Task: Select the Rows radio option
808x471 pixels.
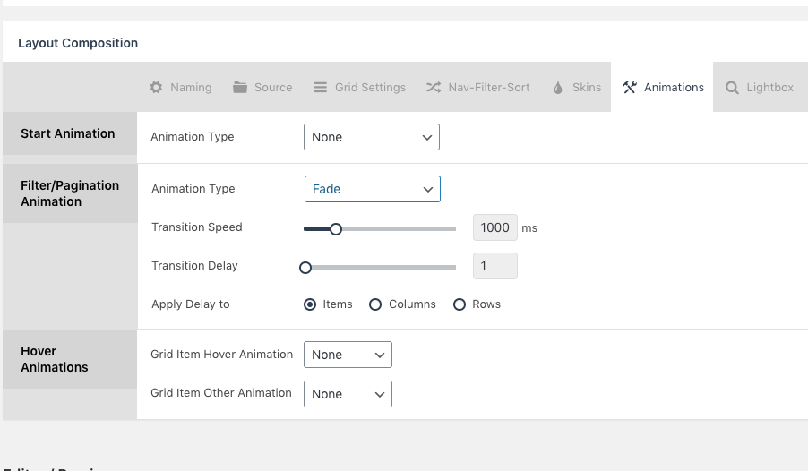Action: pyautogui.click(x=460, y=304)
